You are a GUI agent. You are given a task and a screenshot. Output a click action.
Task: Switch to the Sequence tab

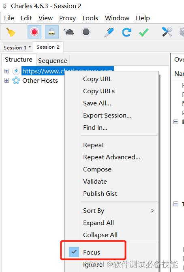tap(53, 60)
